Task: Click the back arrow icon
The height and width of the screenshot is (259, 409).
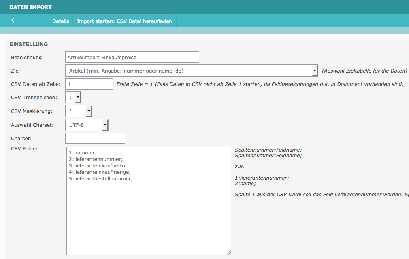Action: [13, 21]
